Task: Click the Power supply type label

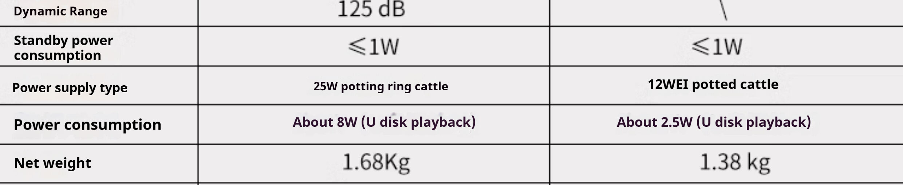Action: tap(70, 88)
